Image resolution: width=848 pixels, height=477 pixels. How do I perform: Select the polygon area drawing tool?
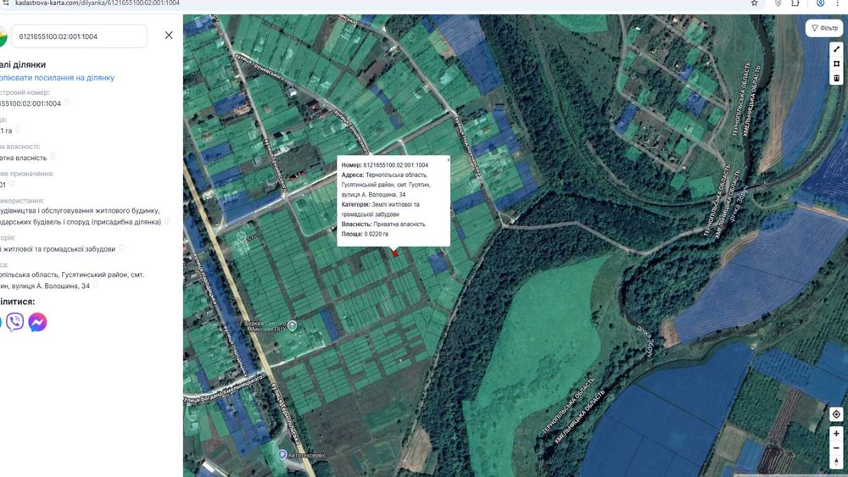pos(837,64)
